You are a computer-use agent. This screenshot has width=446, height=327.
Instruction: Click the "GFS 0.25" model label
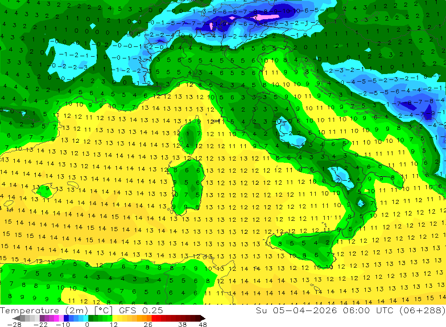141,310
